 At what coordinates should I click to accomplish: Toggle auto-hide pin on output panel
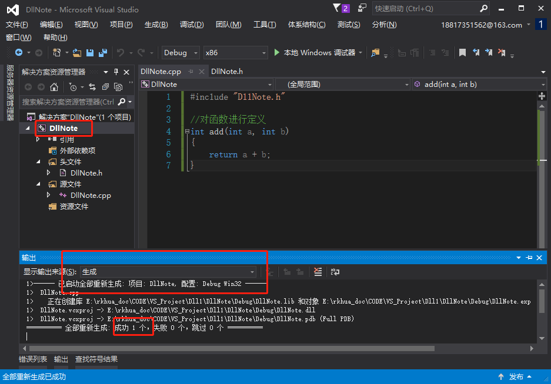(529, 258)
